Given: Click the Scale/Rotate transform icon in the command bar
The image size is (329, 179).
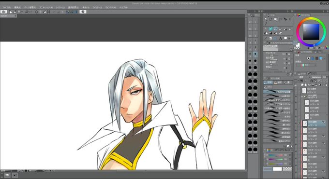Looking at the screenshot, I should point(49,12).
